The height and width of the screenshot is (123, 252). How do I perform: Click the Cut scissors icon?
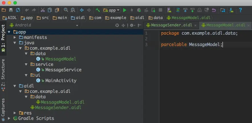pos(43,10)
